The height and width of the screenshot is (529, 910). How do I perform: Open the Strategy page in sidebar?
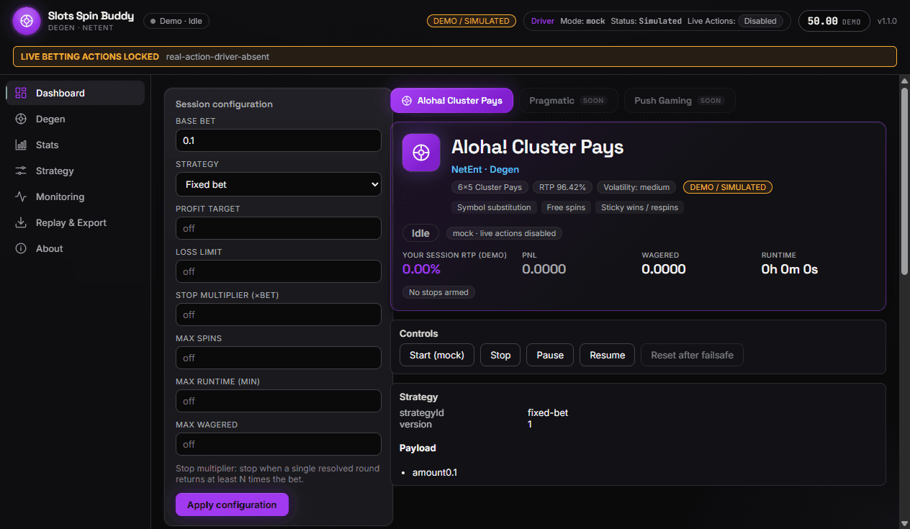tap(76, 171)
